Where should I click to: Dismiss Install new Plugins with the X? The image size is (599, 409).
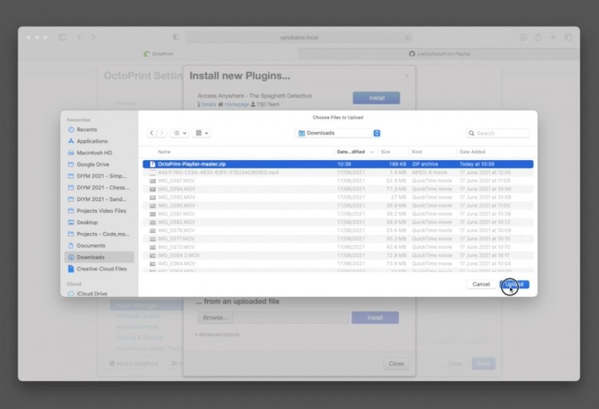pos(407,75)
